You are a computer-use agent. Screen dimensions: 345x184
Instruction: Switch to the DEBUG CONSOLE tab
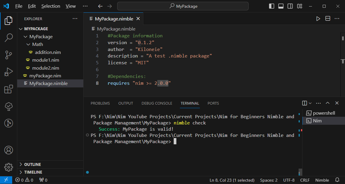coord(157,103)
